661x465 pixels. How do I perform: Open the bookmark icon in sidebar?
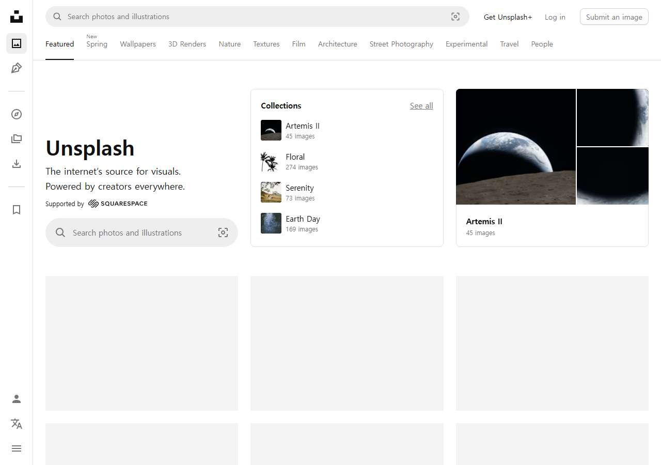pyautogui.click(x=17, y=210)
